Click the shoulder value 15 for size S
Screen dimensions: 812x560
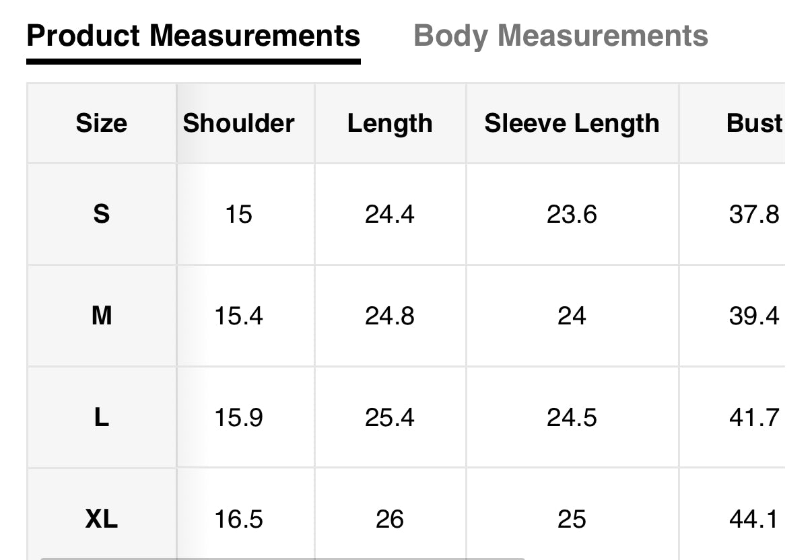(x=238, y=214)
